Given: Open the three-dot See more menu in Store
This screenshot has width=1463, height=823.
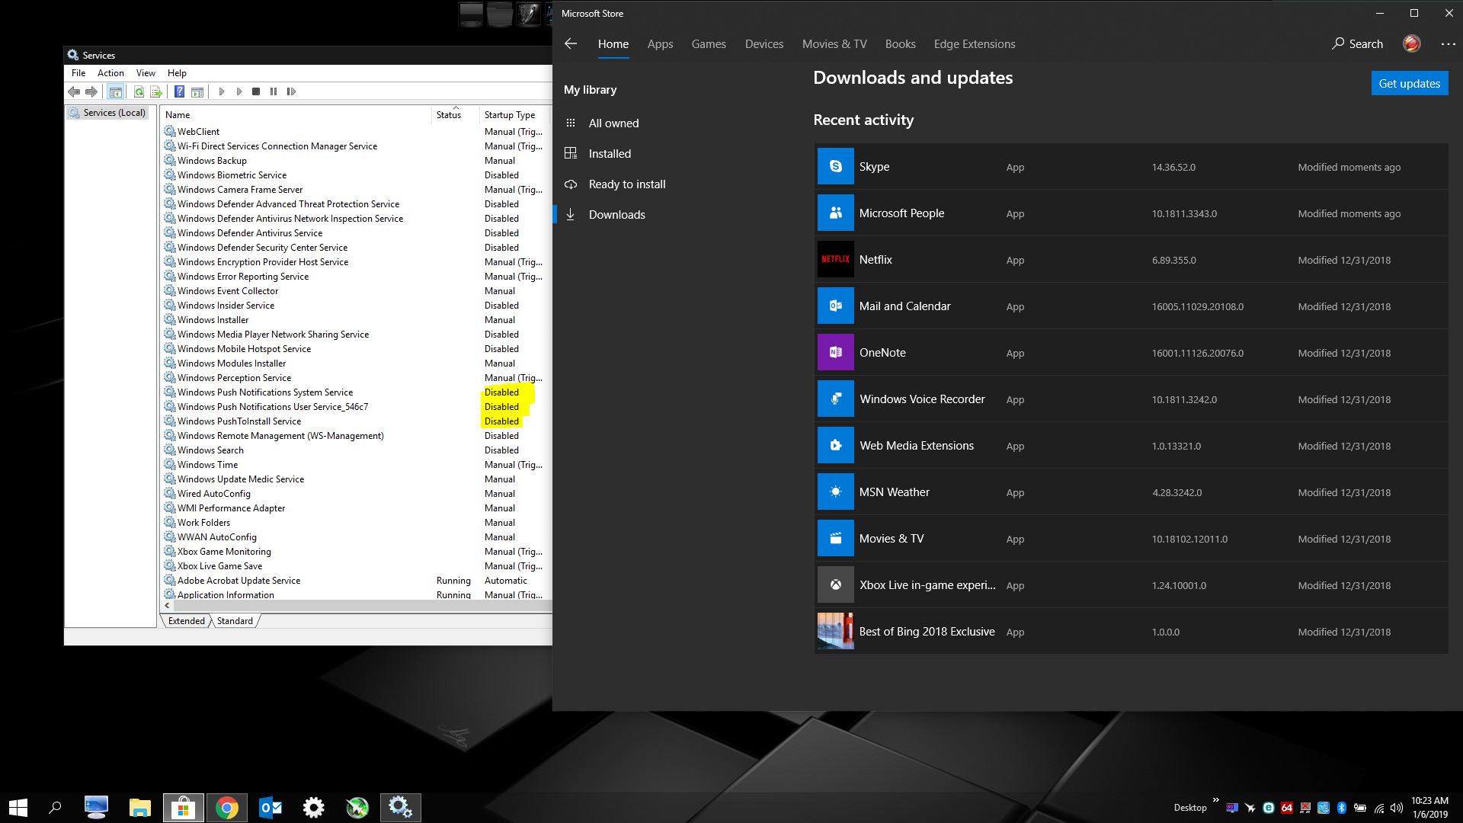Looking at the screenshot, I should (x=1448, y=44).
